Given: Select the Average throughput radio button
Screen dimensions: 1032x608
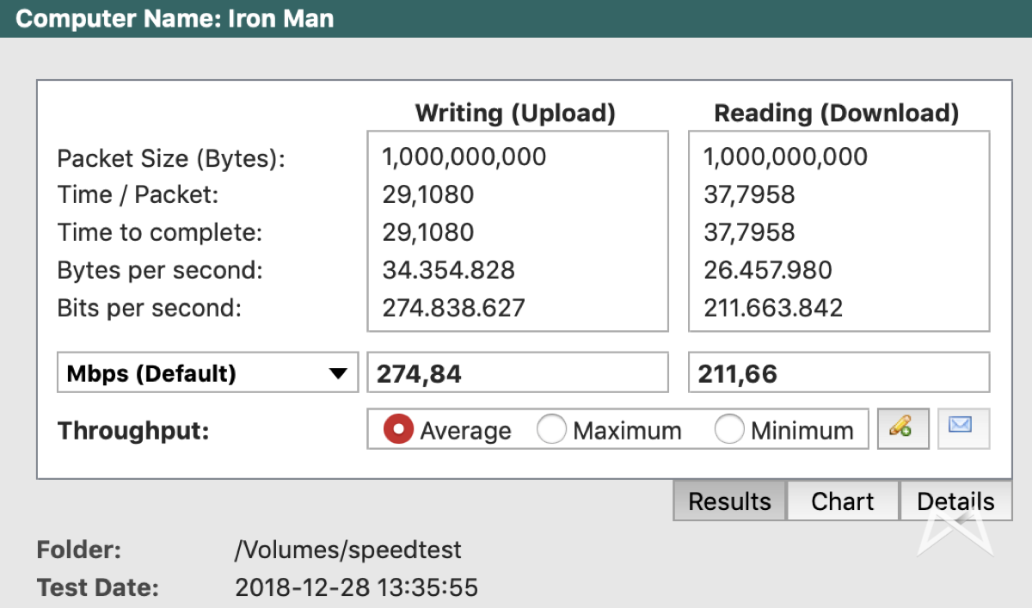Looking at the screenshot, I should coord(398,429).
